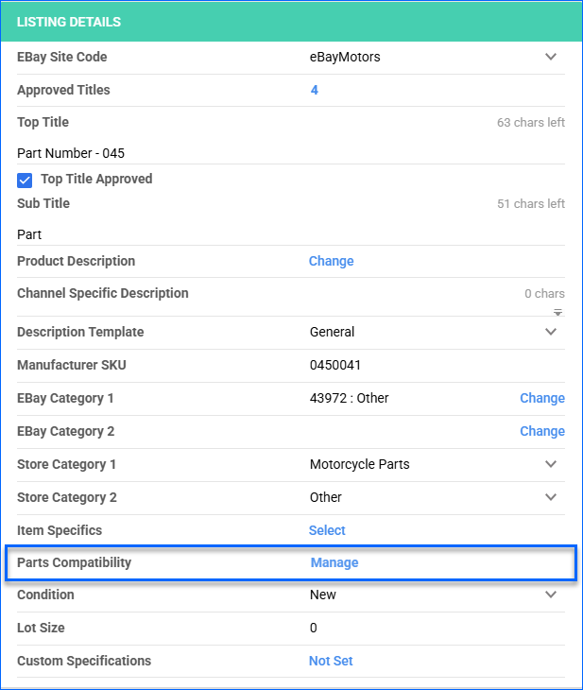Click the Sub Title text field

[283, 234]
